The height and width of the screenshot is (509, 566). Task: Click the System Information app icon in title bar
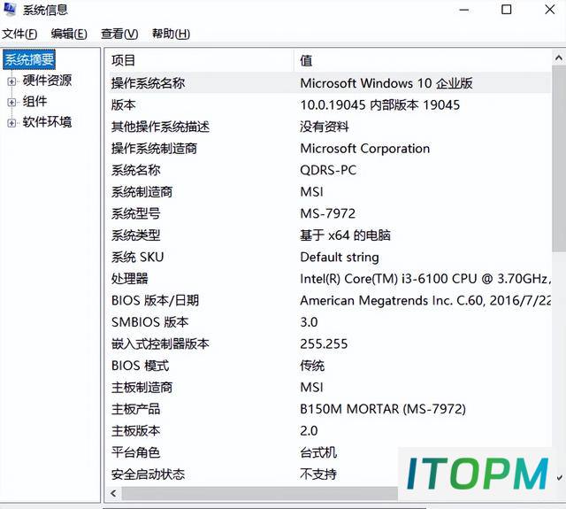(x=10, y=9)
